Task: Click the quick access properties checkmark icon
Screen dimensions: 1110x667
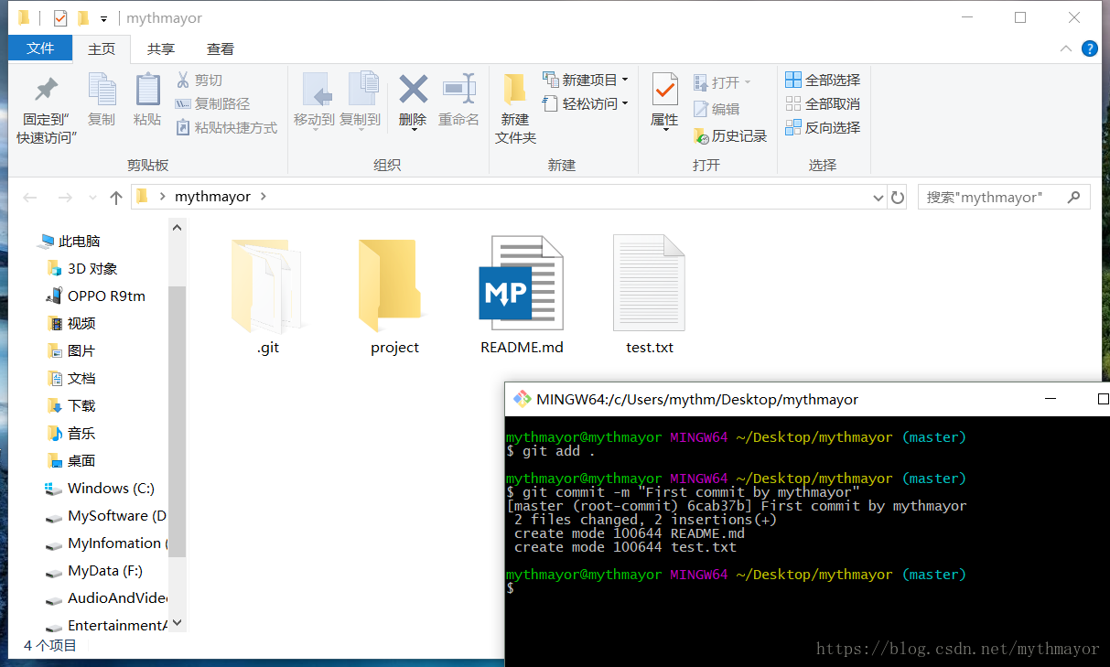Action: pyautogui.click(x=60, y=17)
